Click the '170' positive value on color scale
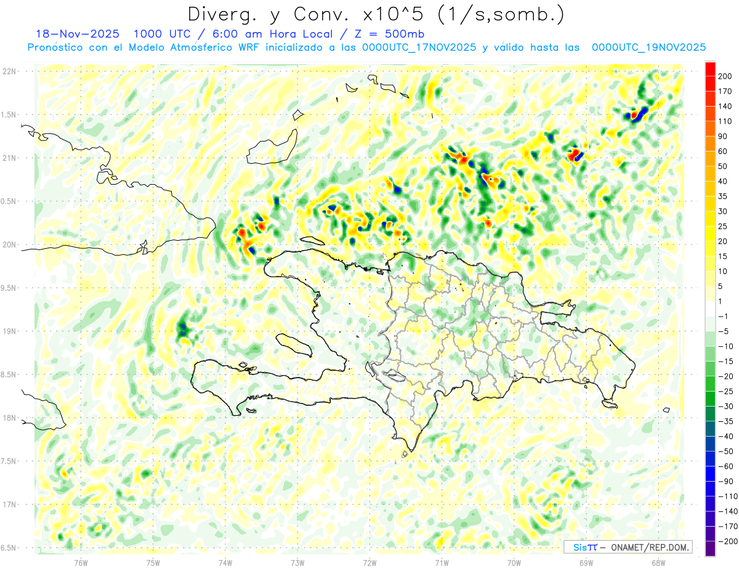739x571 pixels. 725,91
